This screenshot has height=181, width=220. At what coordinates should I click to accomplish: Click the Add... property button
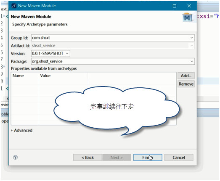click(186, 76)
